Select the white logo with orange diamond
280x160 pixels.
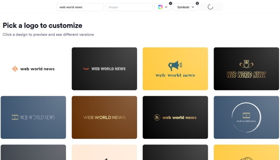(x=33, y=69)
